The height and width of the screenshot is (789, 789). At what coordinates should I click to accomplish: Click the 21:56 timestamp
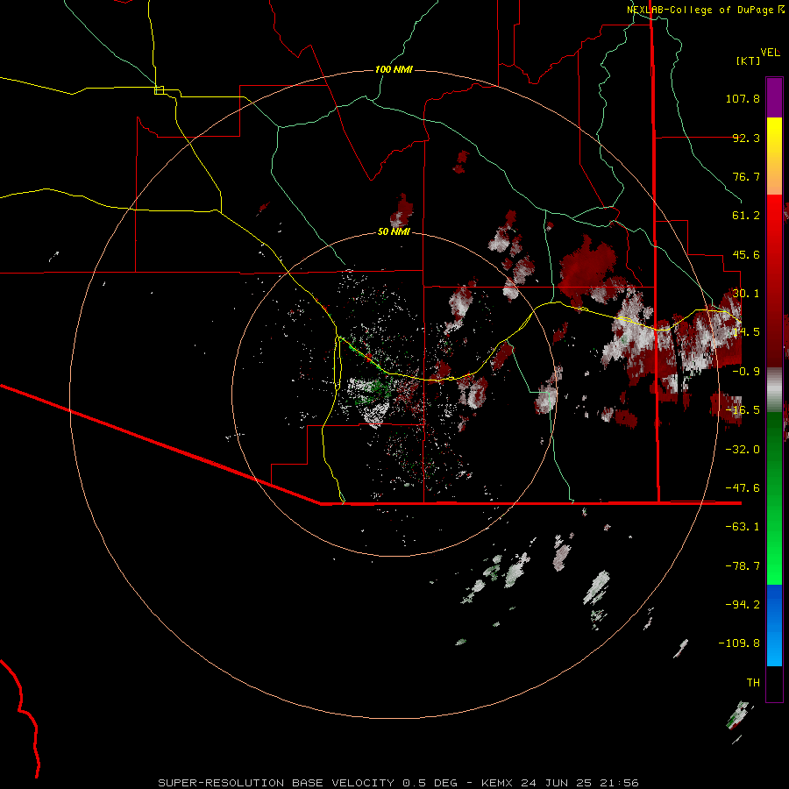coord(620,783)
